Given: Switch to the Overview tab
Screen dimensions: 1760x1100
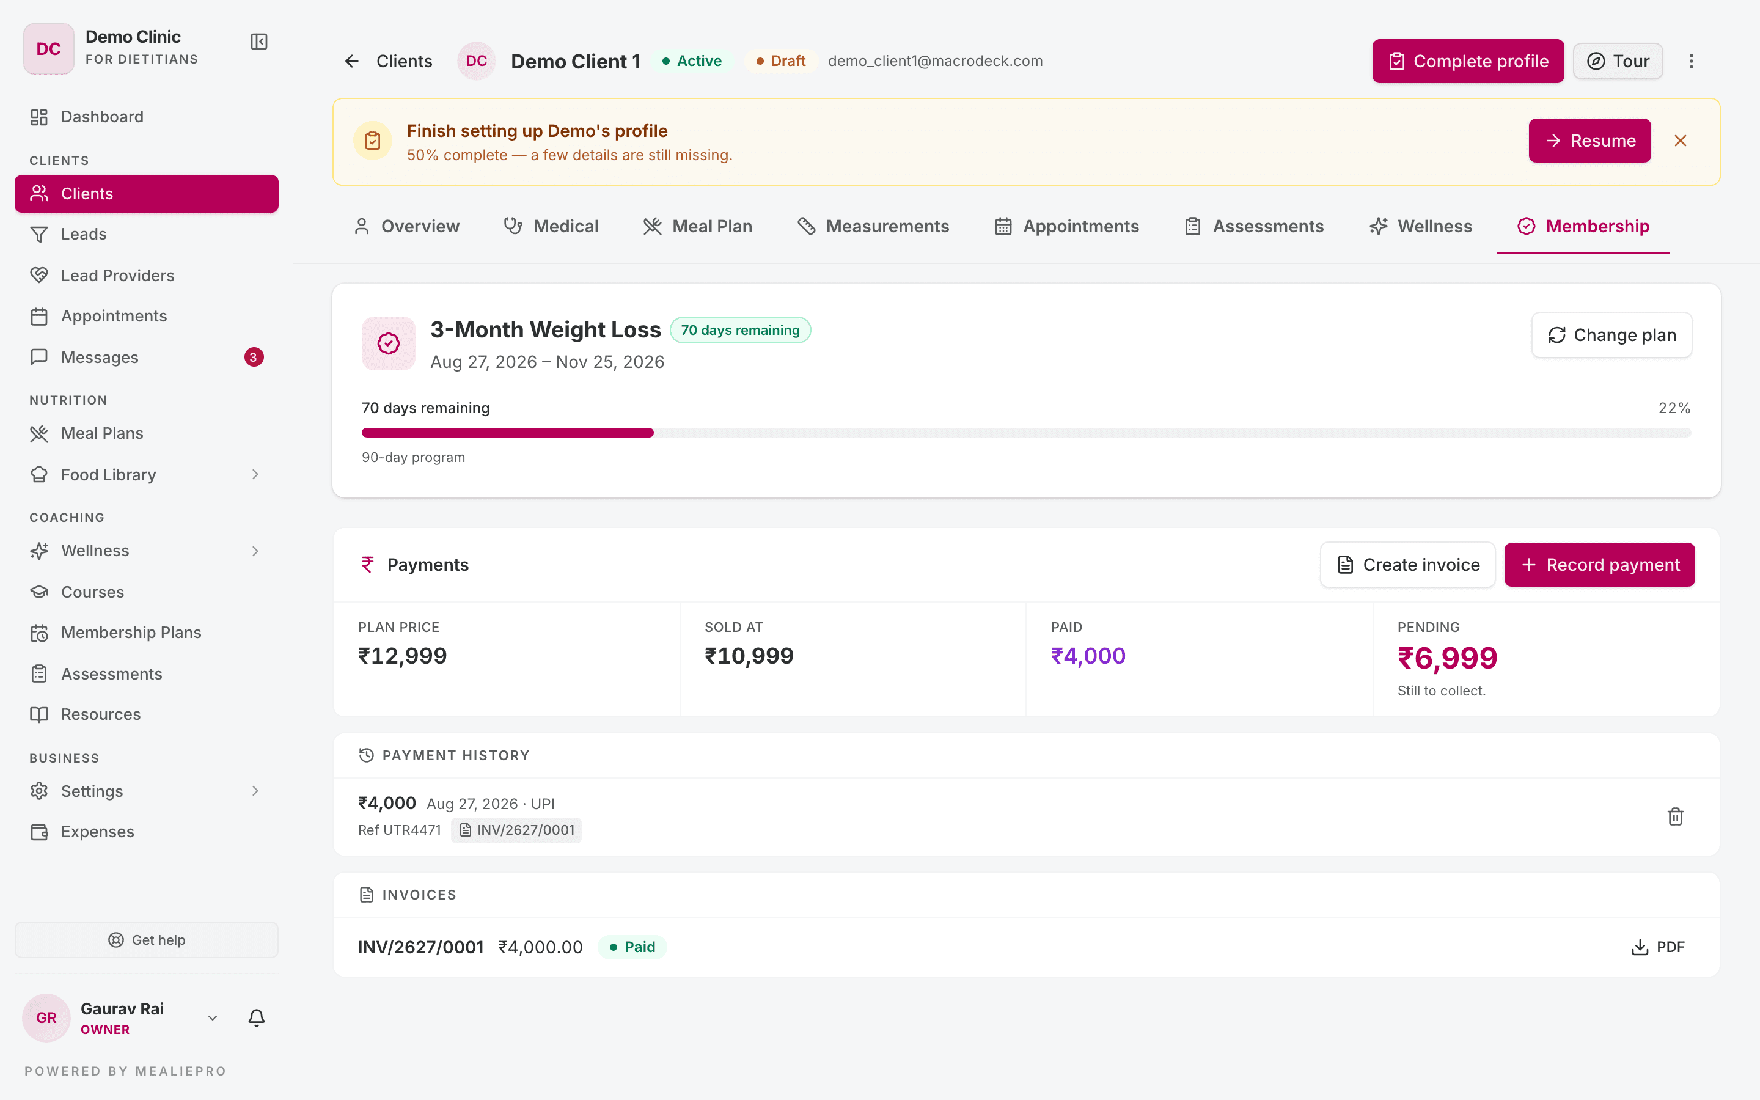Looking at the screenshot, I should coord(406,226).
